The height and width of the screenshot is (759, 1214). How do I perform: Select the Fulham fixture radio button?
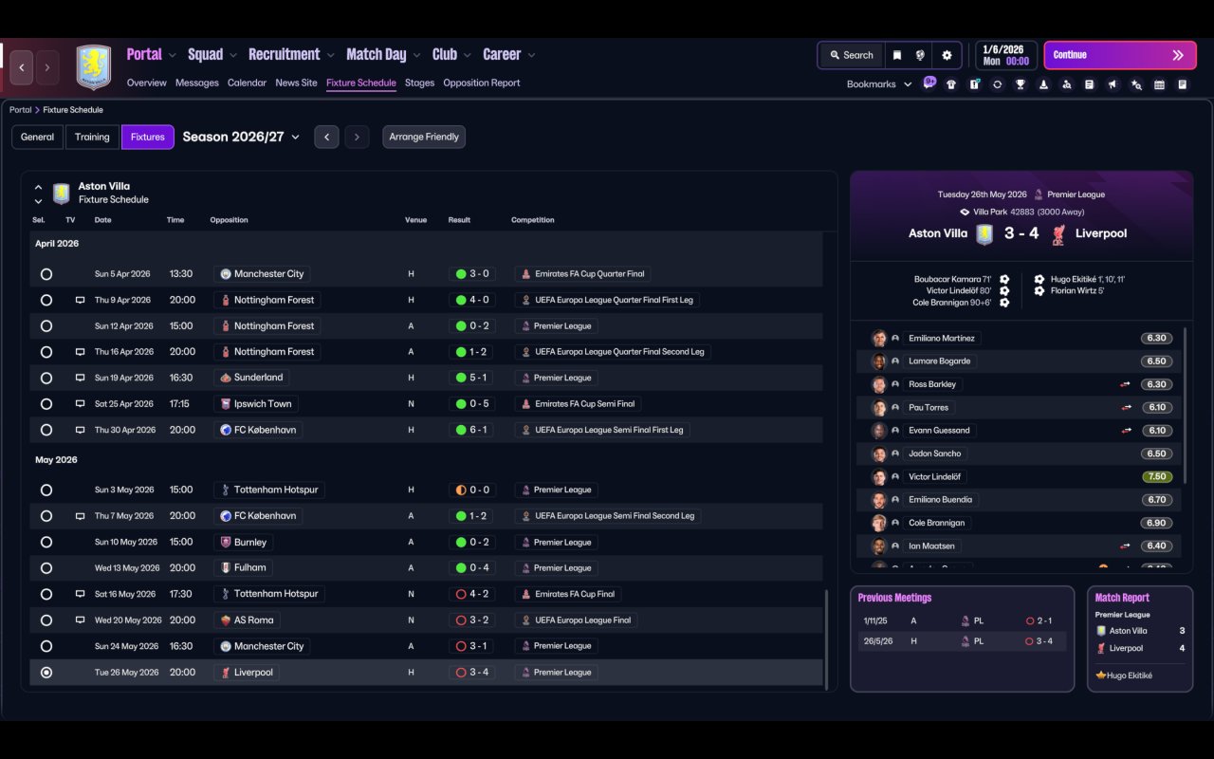tap(46, 568)
